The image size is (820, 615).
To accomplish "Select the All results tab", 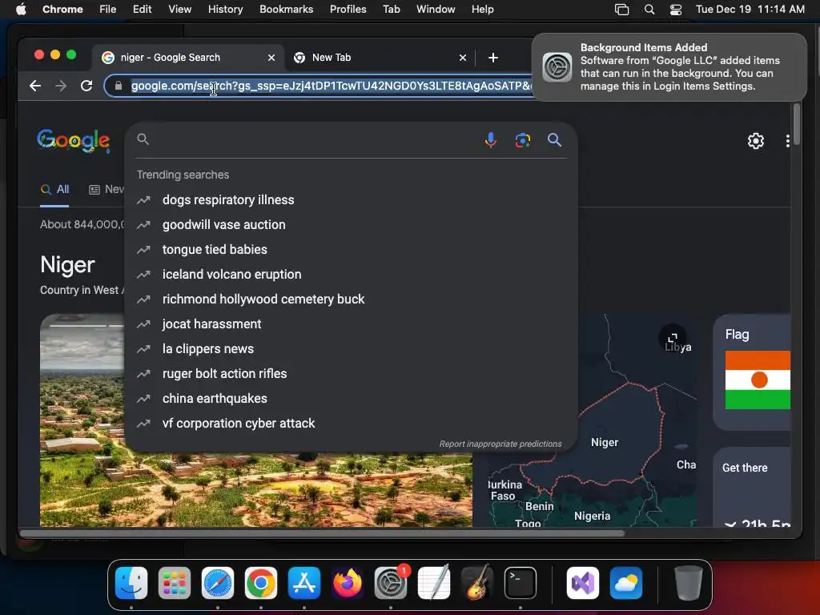I will pyautogui.click(x=55, y=189).
